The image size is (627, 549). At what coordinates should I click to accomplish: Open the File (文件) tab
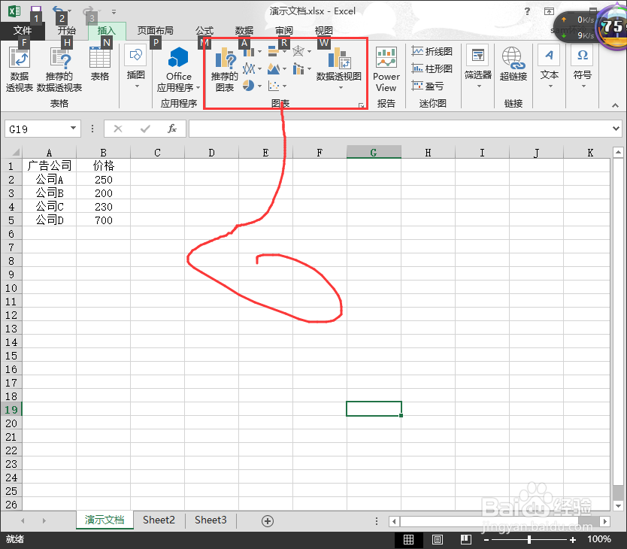pos(23,30)
